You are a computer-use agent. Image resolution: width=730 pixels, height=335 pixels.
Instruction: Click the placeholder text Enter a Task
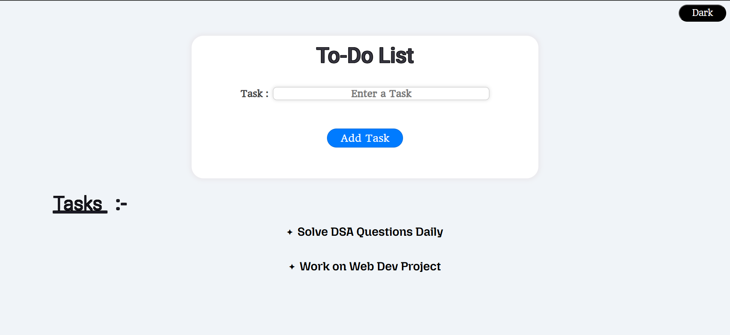tap(381, 94)
